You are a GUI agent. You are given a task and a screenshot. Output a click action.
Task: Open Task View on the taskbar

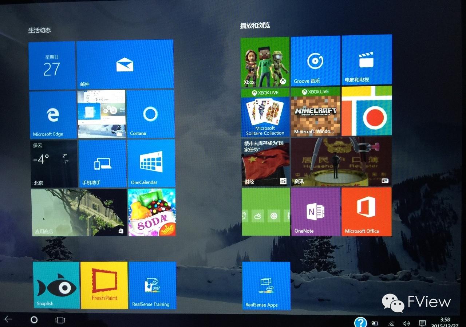(60, 320)
